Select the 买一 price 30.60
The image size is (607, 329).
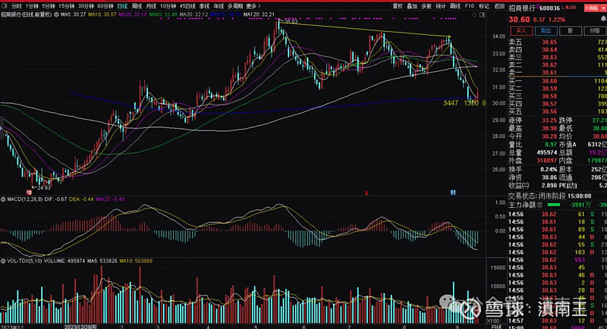pos(549,81)
